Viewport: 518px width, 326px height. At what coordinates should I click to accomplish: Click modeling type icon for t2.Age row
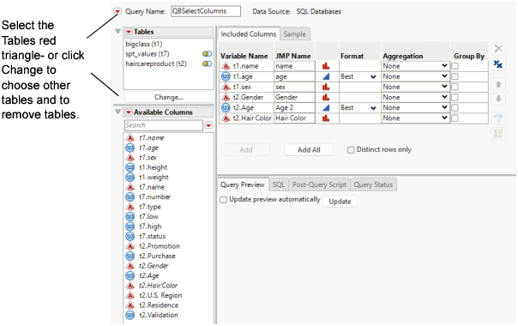[x=326, y=108]
